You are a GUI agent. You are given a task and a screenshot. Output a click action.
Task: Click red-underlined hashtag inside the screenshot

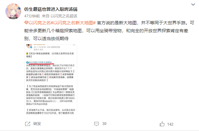tap(40, 63)
